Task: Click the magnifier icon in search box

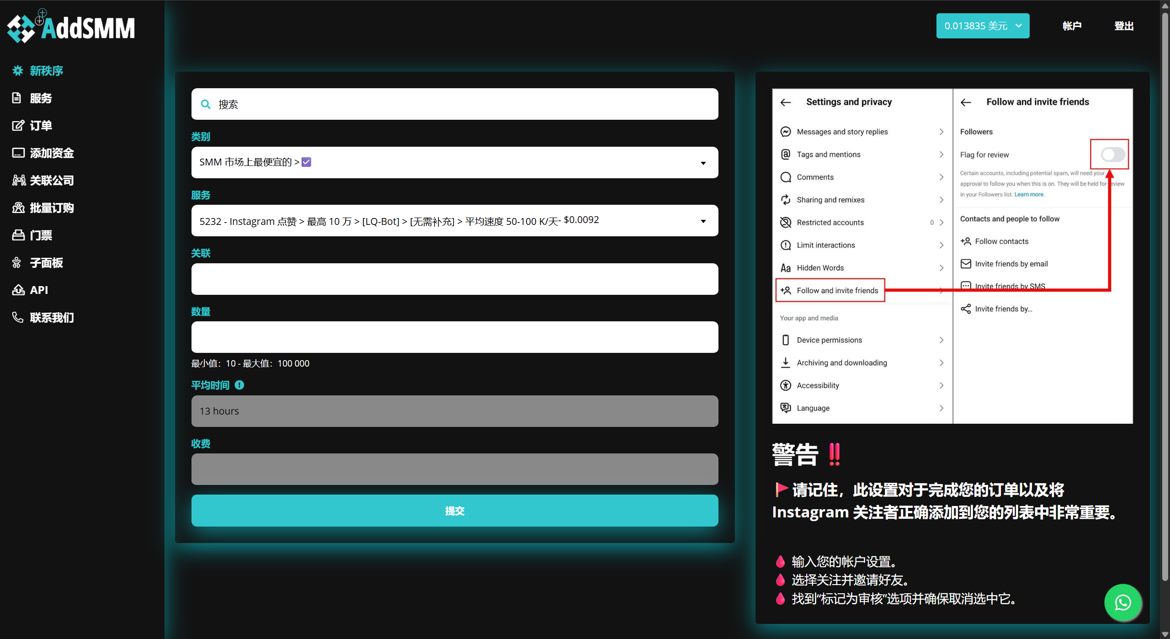Action: [x=206, y=104]
